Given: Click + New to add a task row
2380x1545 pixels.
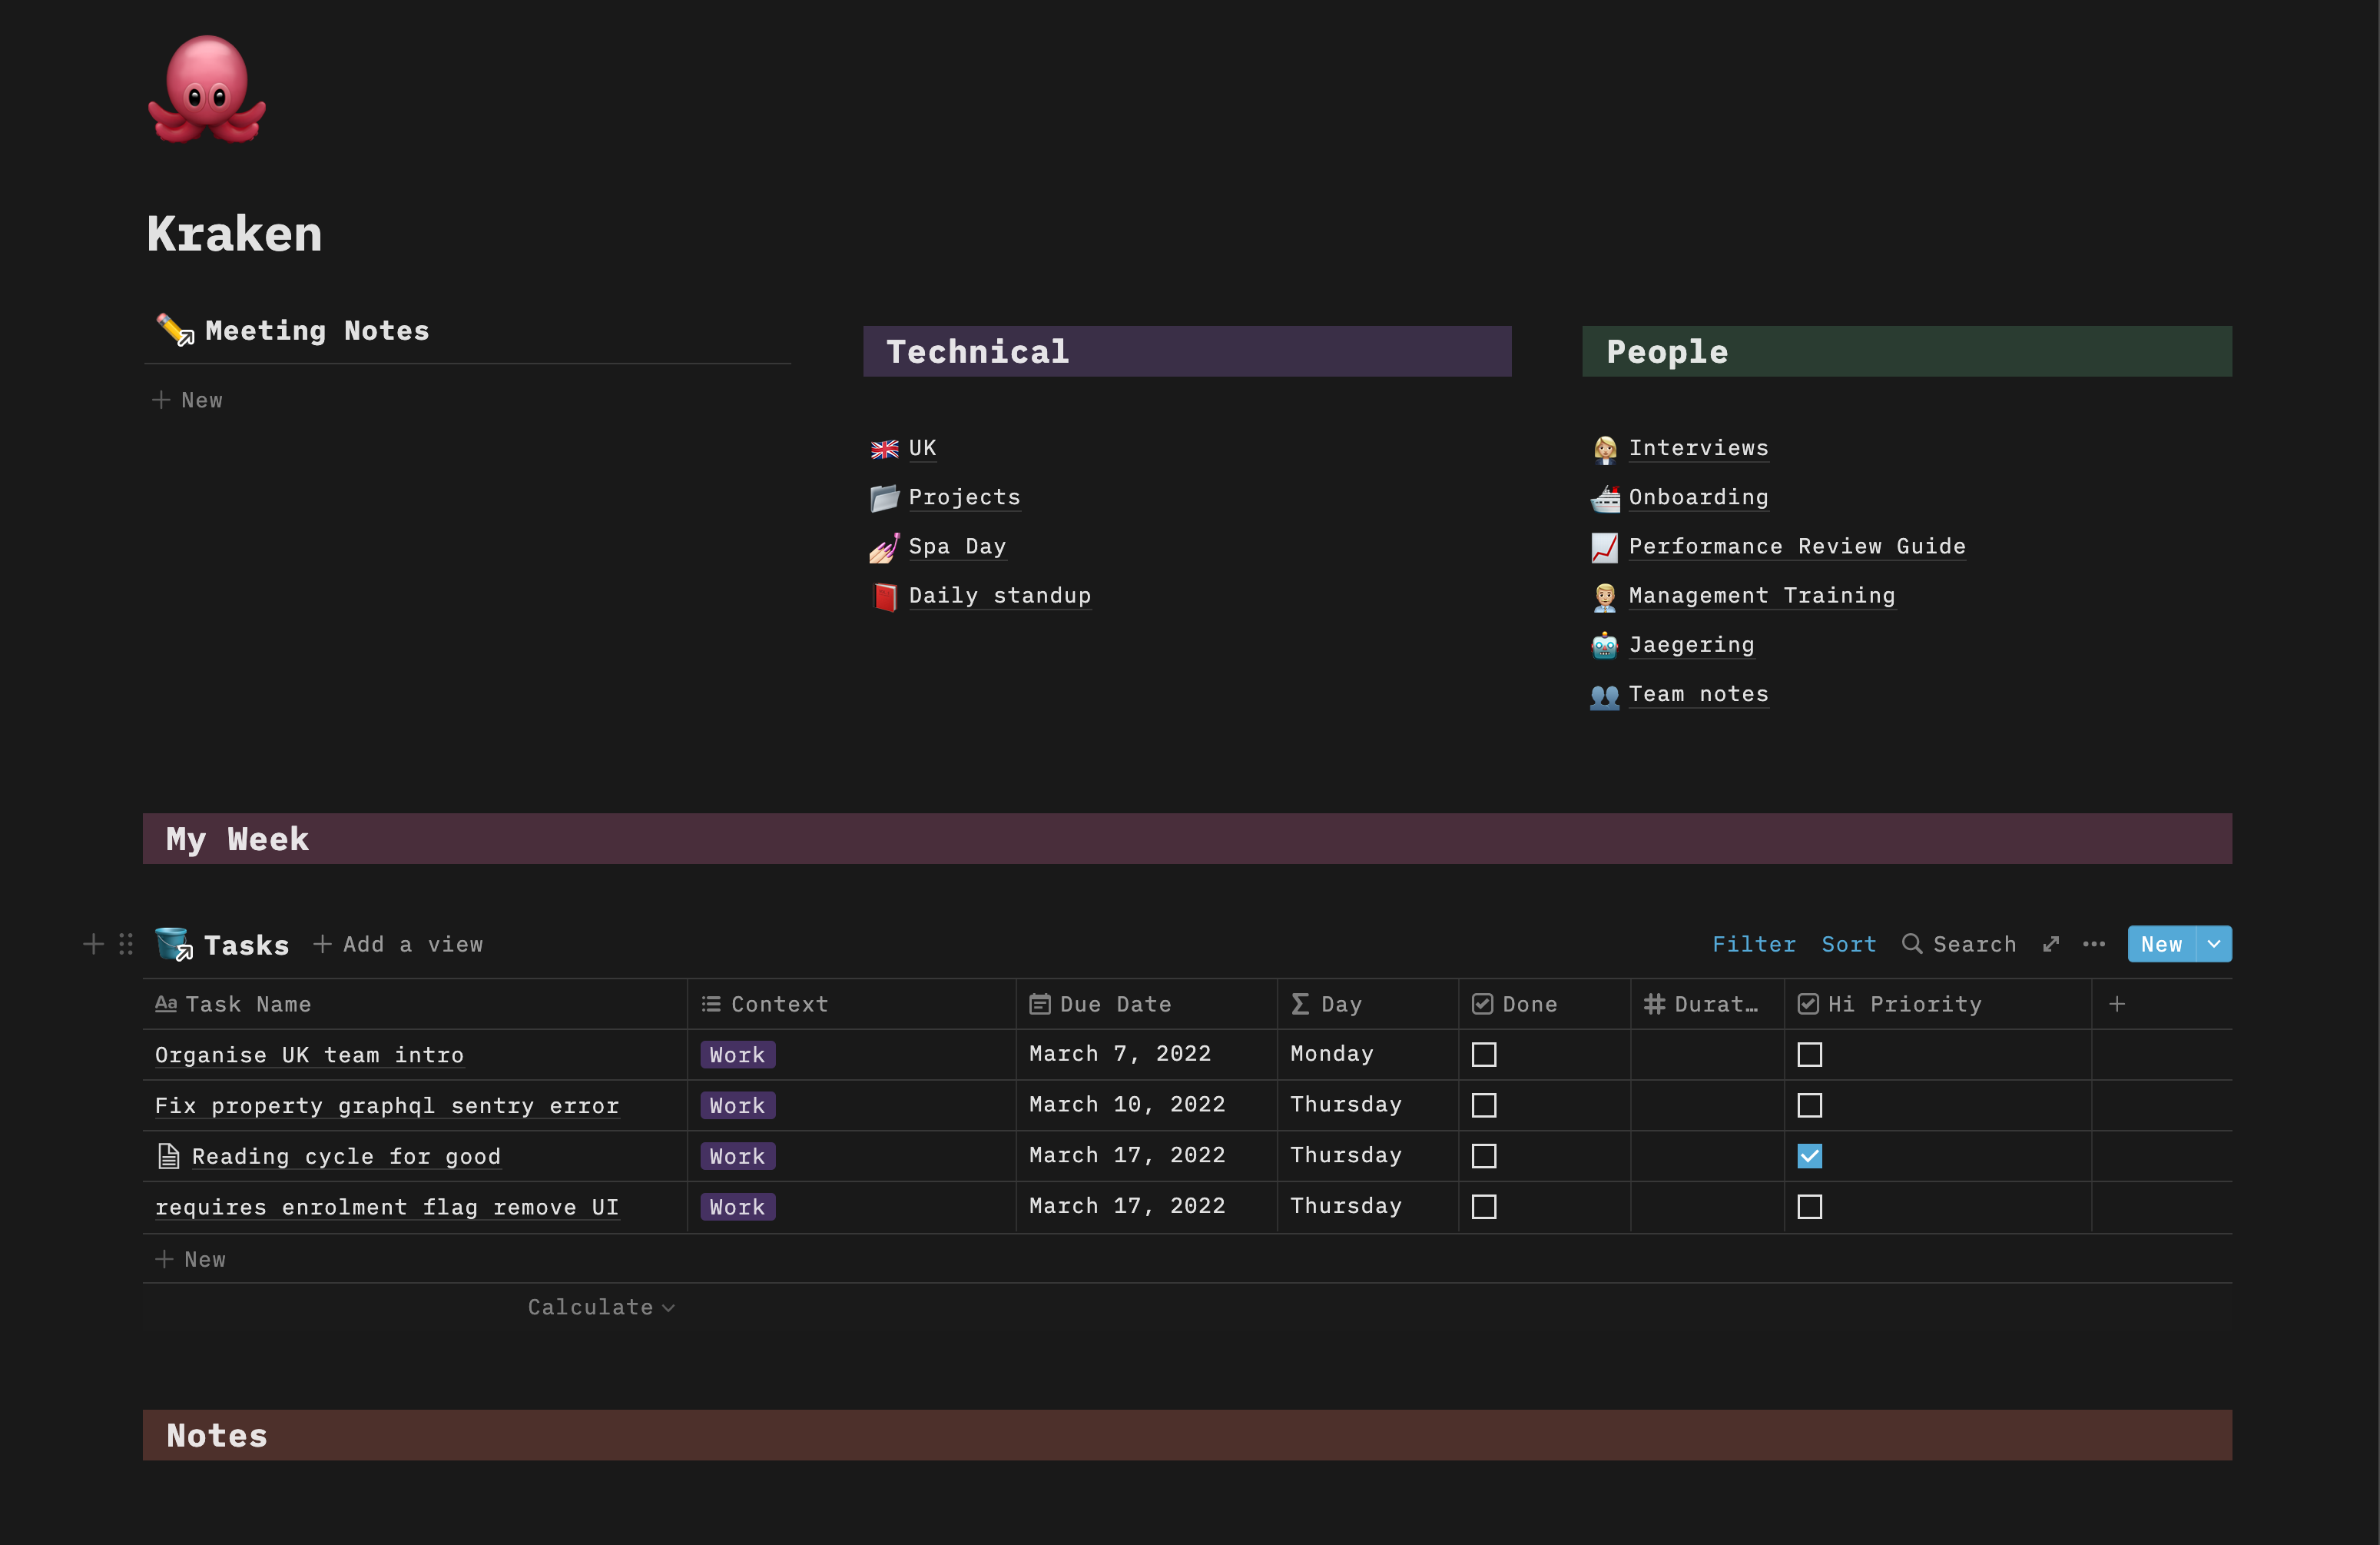Looking at the screenshot, I should pos(192,1258).
